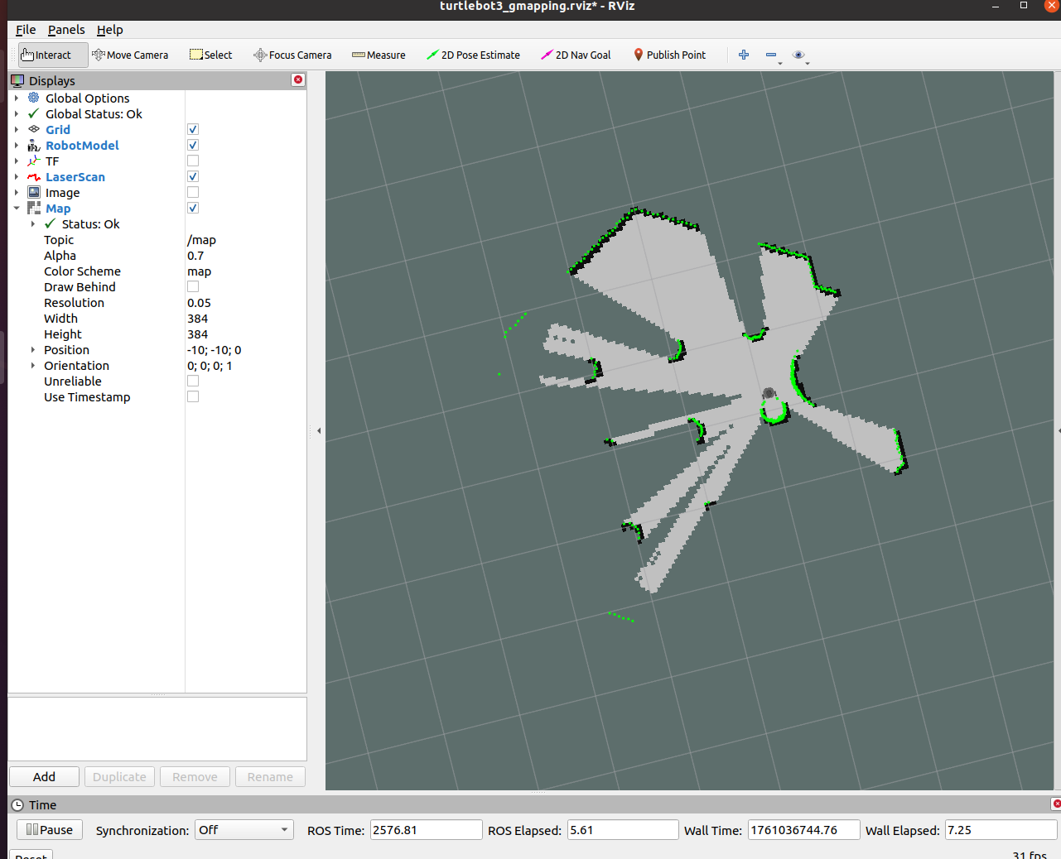Click the Global Options gear icon
This screenshot has height=859, width=1061.
[x=34, y=98]
